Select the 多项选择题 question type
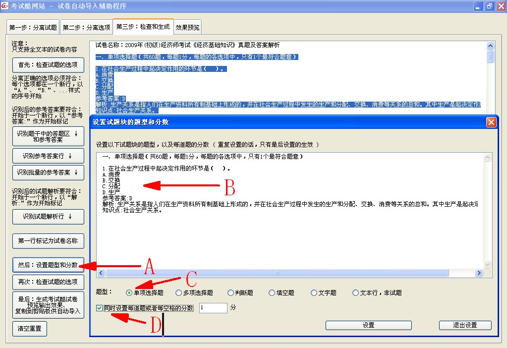Image resolution: width=507 pixels, height=348 pixels. pyautogui.click(x=179, y=293)
